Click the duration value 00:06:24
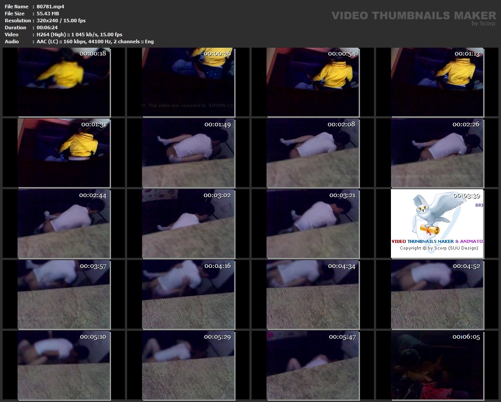The width and height of the screenshot is (501, 402). pyautogui.click(x=47, y=28)
